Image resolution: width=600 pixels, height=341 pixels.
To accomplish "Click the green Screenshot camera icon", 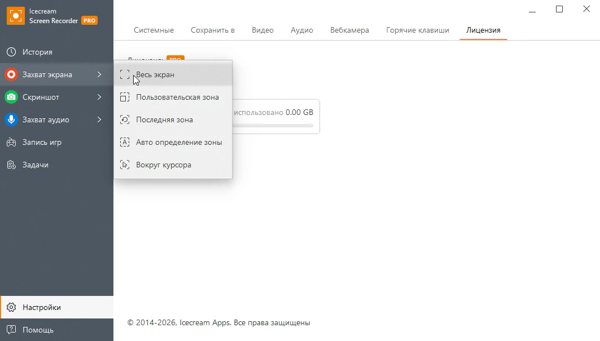I will coord(11,97).
